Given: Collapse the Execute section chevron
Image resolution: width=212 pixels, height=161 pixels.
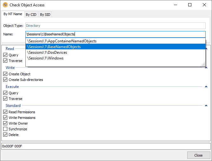Looking at the screenshot, I should coord(206,87).
